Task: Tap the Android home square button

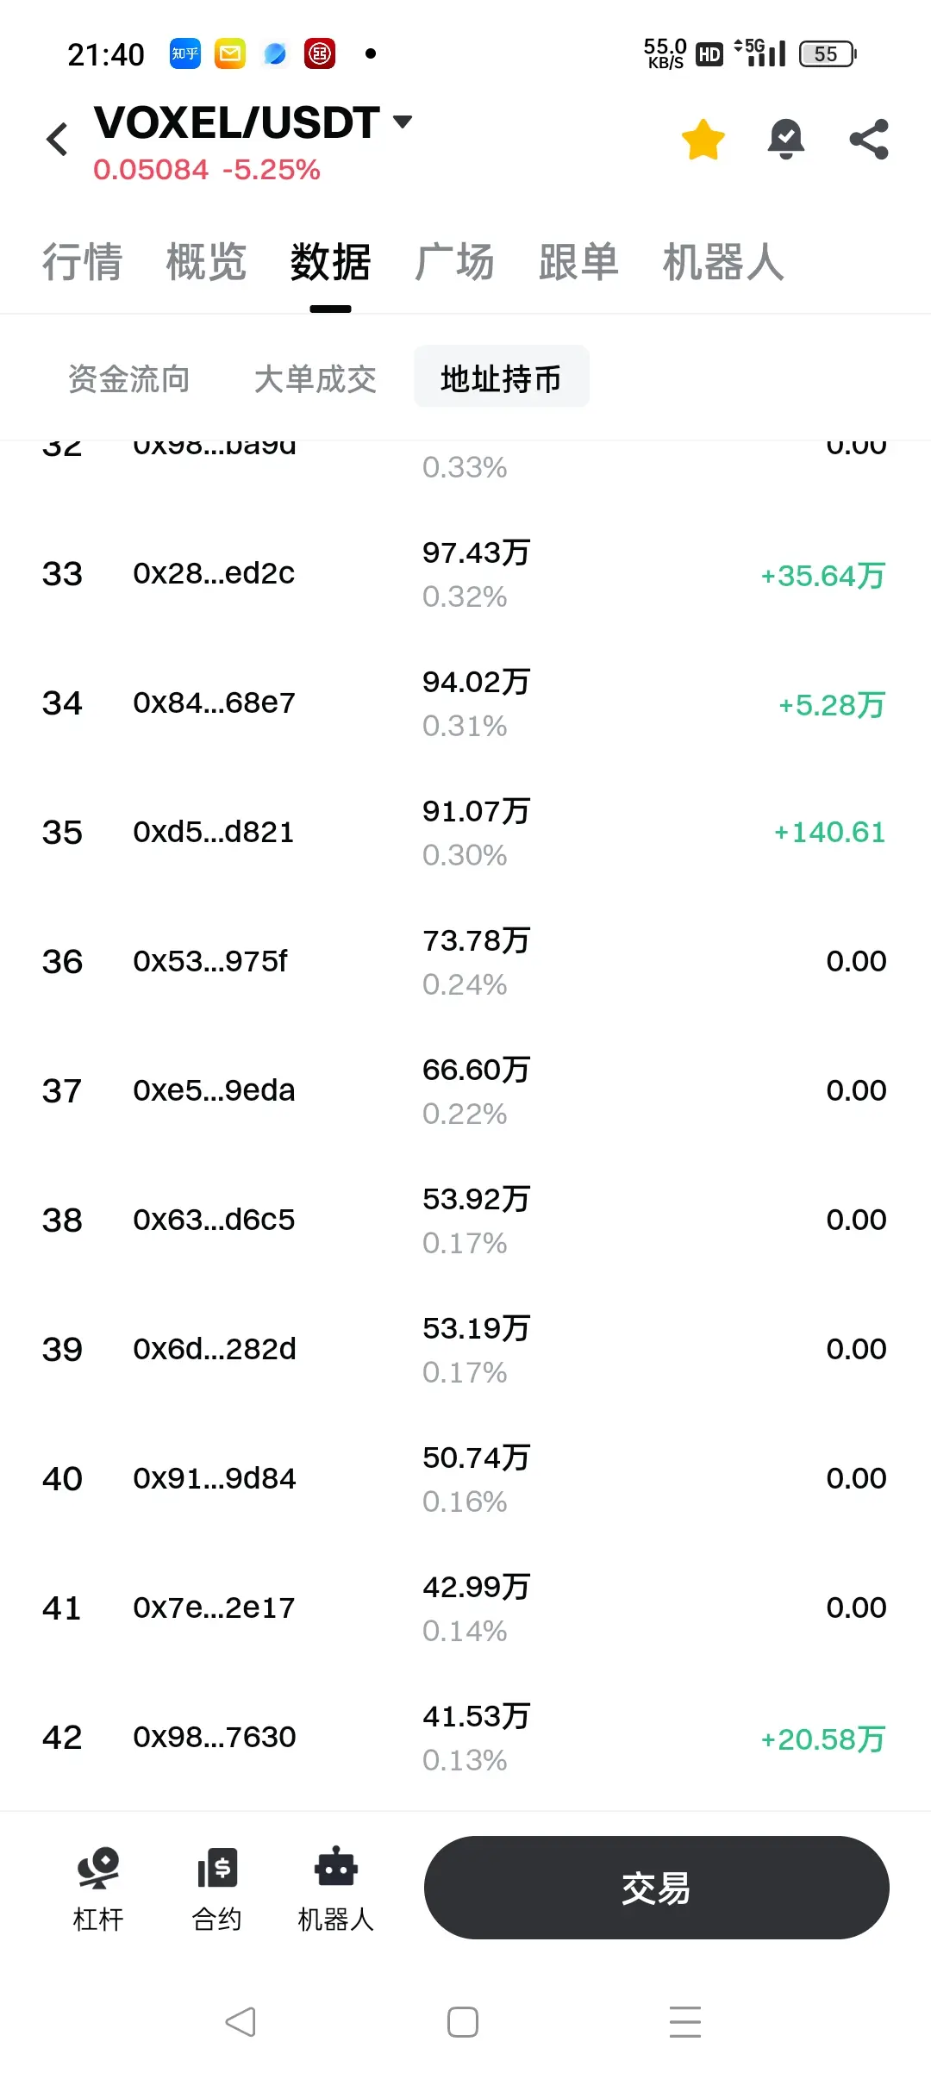Action: click(463, 2021)
